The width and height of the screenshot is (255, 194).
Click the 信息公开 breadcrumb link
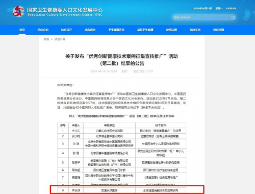point(60,39)
